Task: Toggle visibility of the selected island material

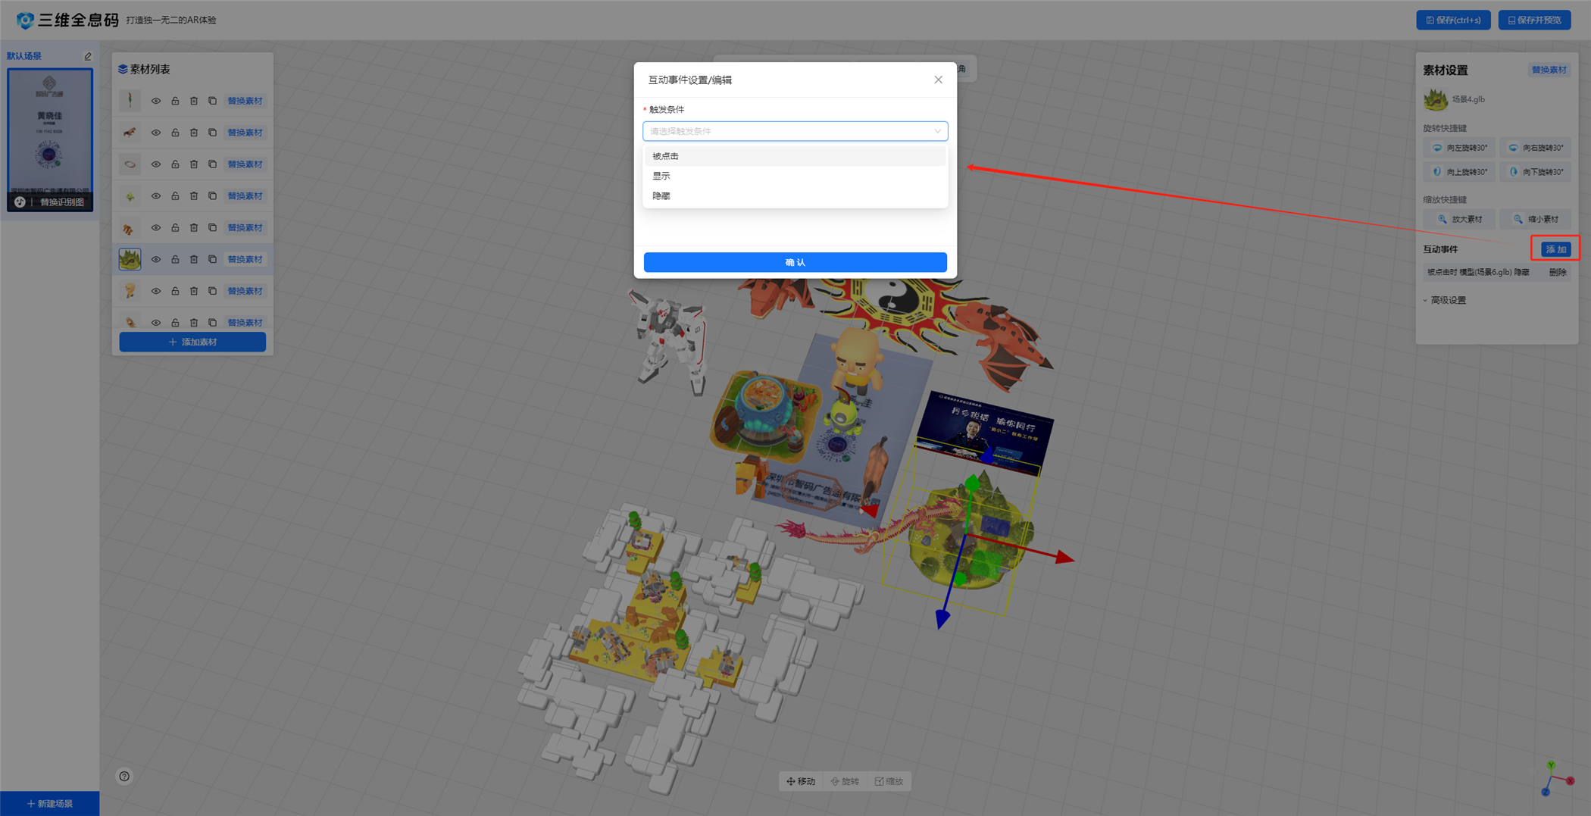Action: 156,259
